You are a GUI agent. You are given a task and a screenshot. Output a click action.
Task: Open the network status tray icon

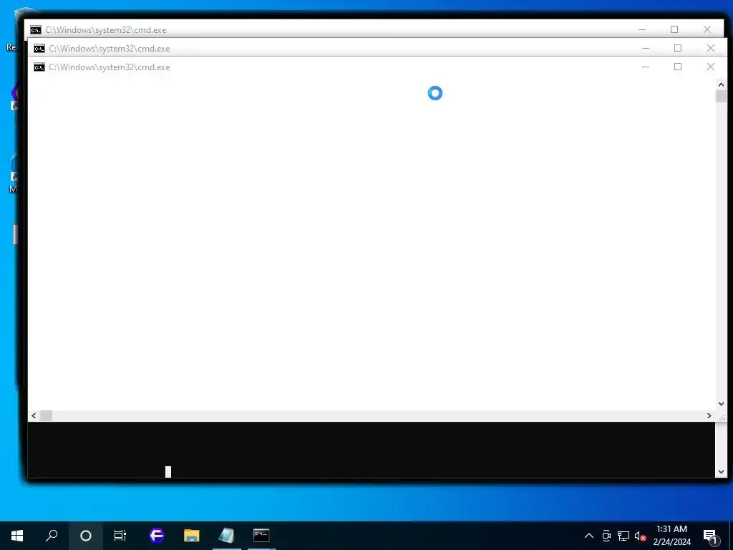coord(623,536)
